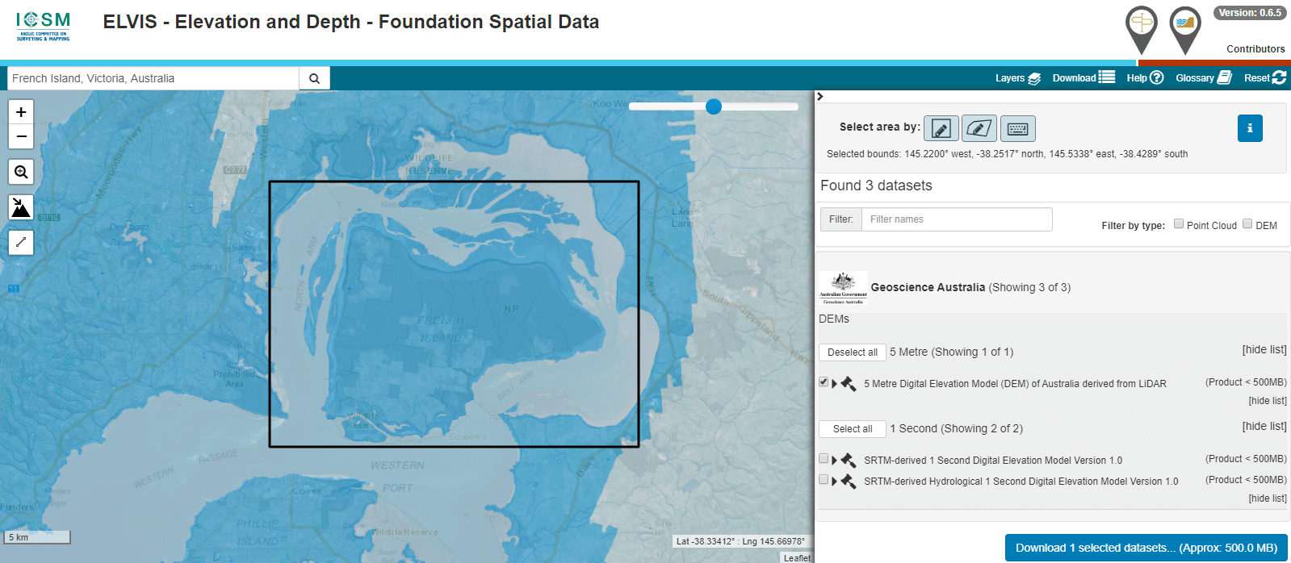This screenshot has width=1291, height=563.
Task: Select the elevation profile mountain icon
Action: point(21,207)
